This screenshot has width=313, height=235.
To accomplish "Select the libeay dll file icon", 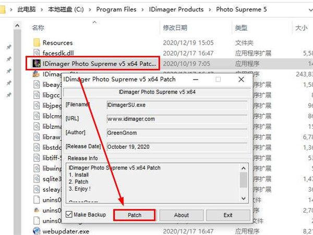I will [37, 84].
